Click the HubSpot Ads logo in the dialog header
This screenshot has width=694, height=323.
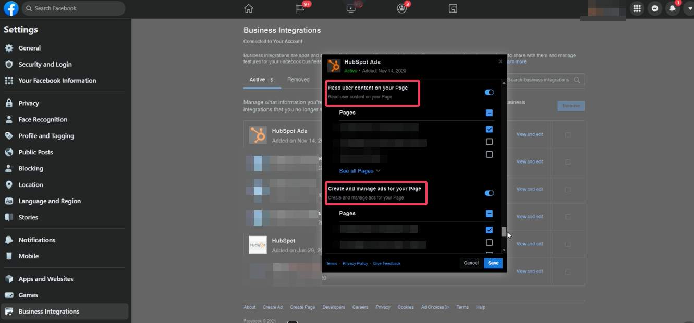tap(334, 66)
